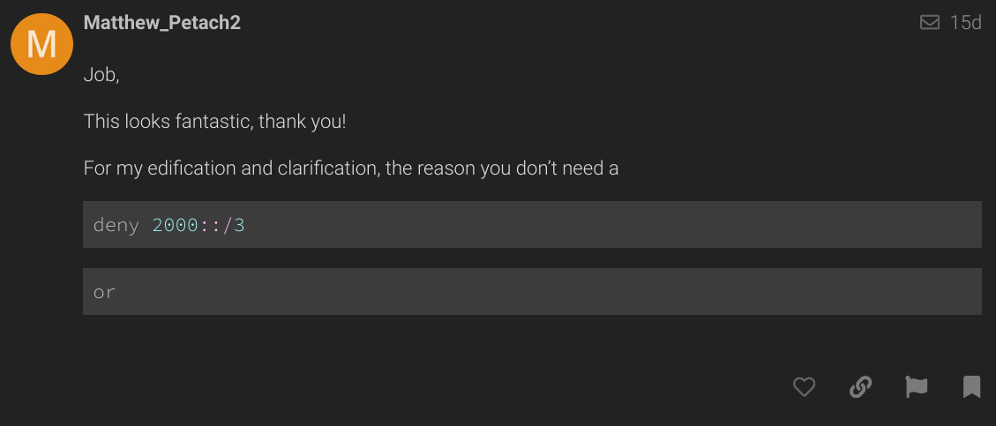Image resolution: width=996 pixels, height=426 pixels.
Task: Open Matthew_Petach2's orange avatar
Action: pos(41,43)
